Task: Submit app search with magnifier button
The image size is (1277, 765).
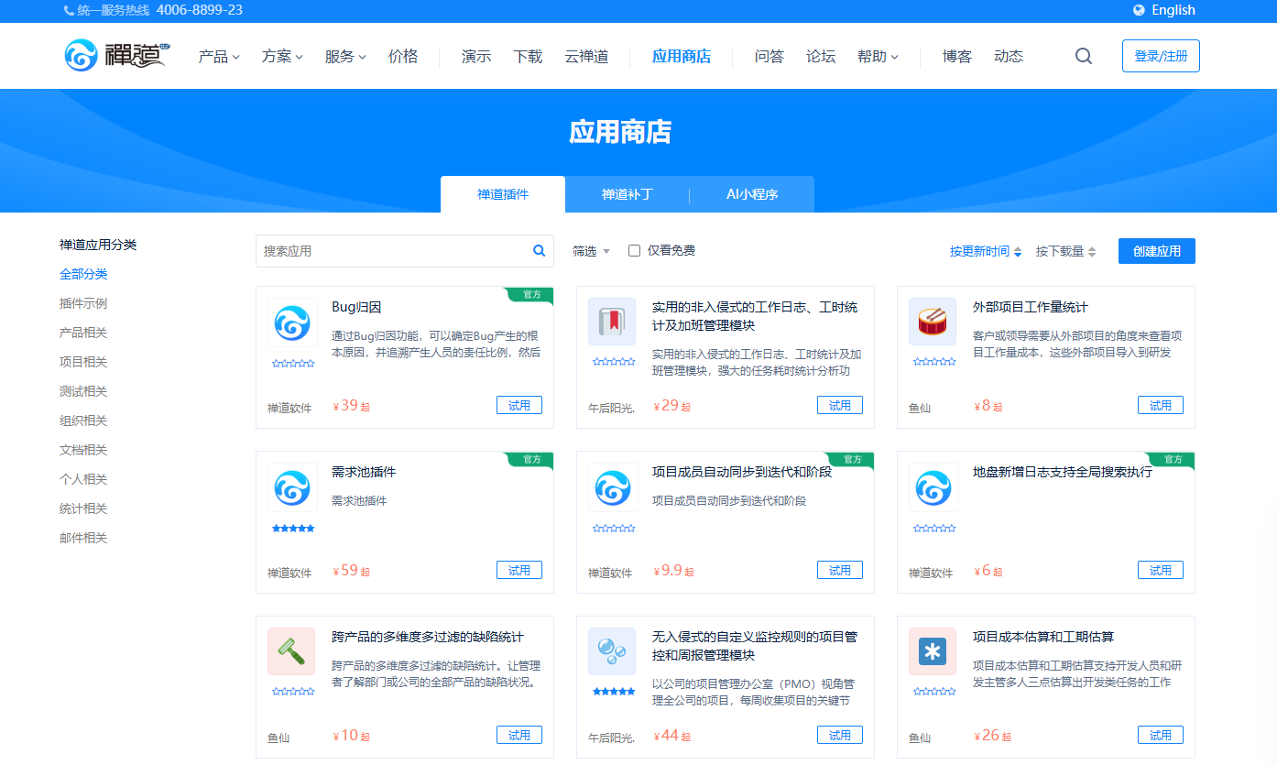Action: pyautogui.click(x=539, y=250)
